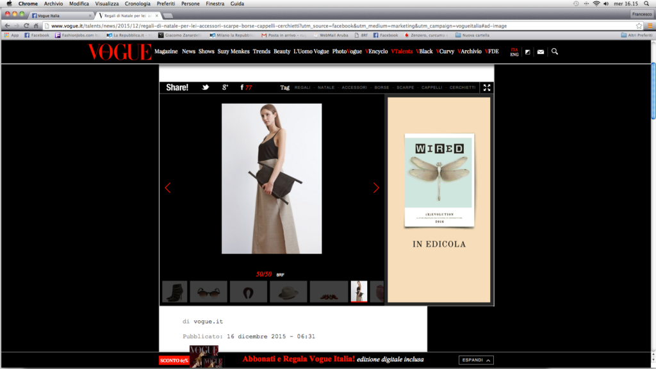Screen dimensions: 656x369
Task: Open the newsletter envelope icon
Action: [541, 52]
